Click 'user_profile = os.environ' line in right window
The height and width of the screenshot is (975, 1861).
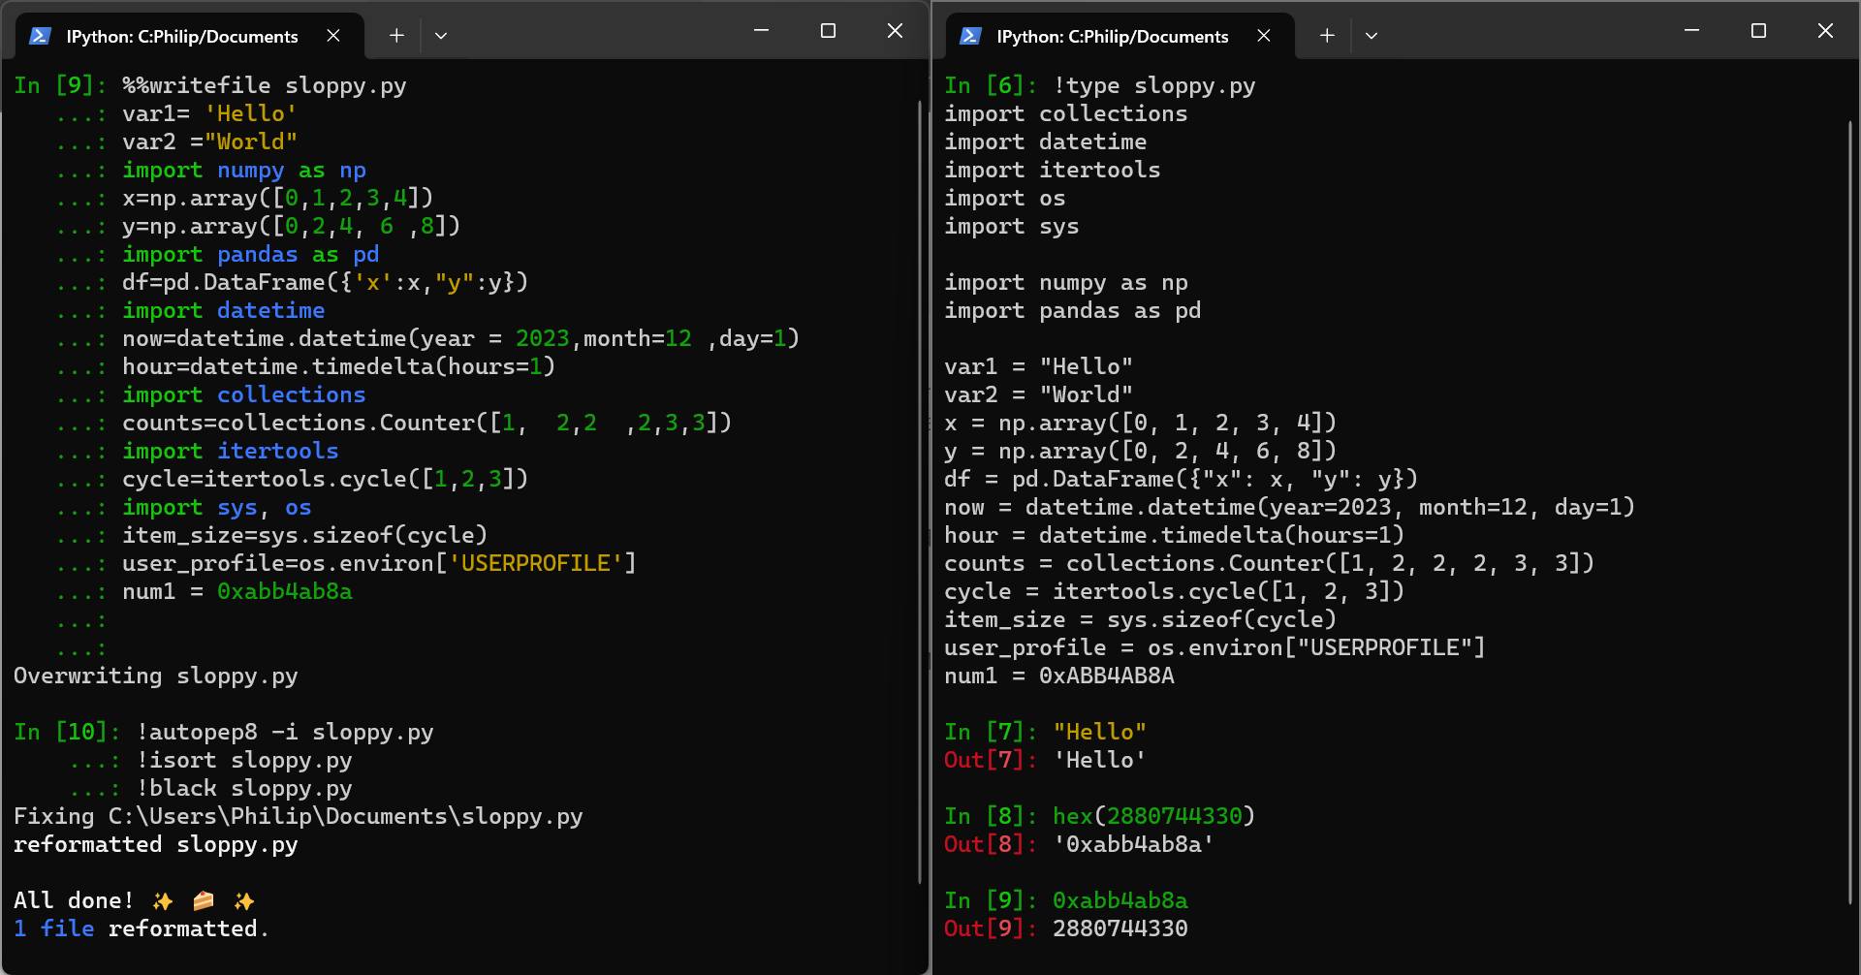click(x=1215, y=647)
